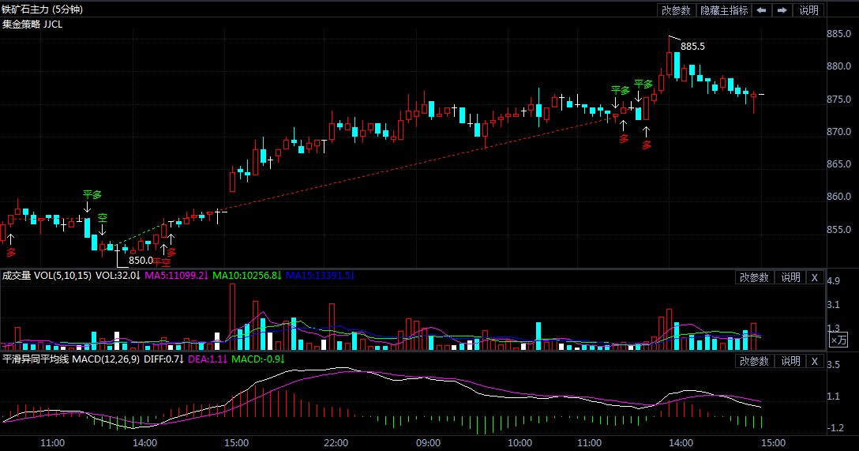Toggle 隐藏主指标 to hide main indicator
The height and width of the screenshot is (451, 859).
coord(724,9)
